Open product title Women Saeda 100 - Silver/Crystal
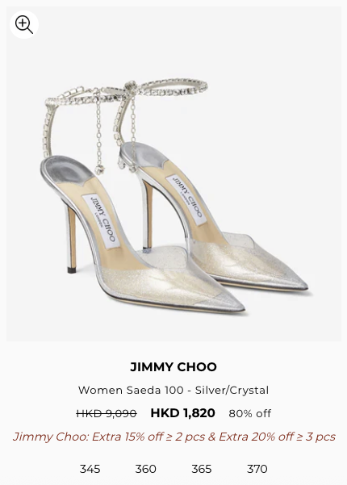The height and width of the screenshot is (485, 347). coord(173,390)
